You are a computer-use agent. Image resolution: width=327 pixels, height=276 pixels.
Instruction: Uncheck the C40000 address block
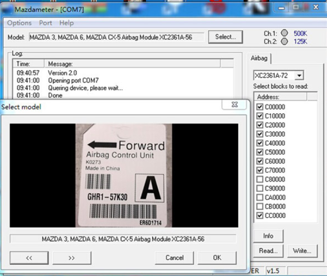pos(259,143)
